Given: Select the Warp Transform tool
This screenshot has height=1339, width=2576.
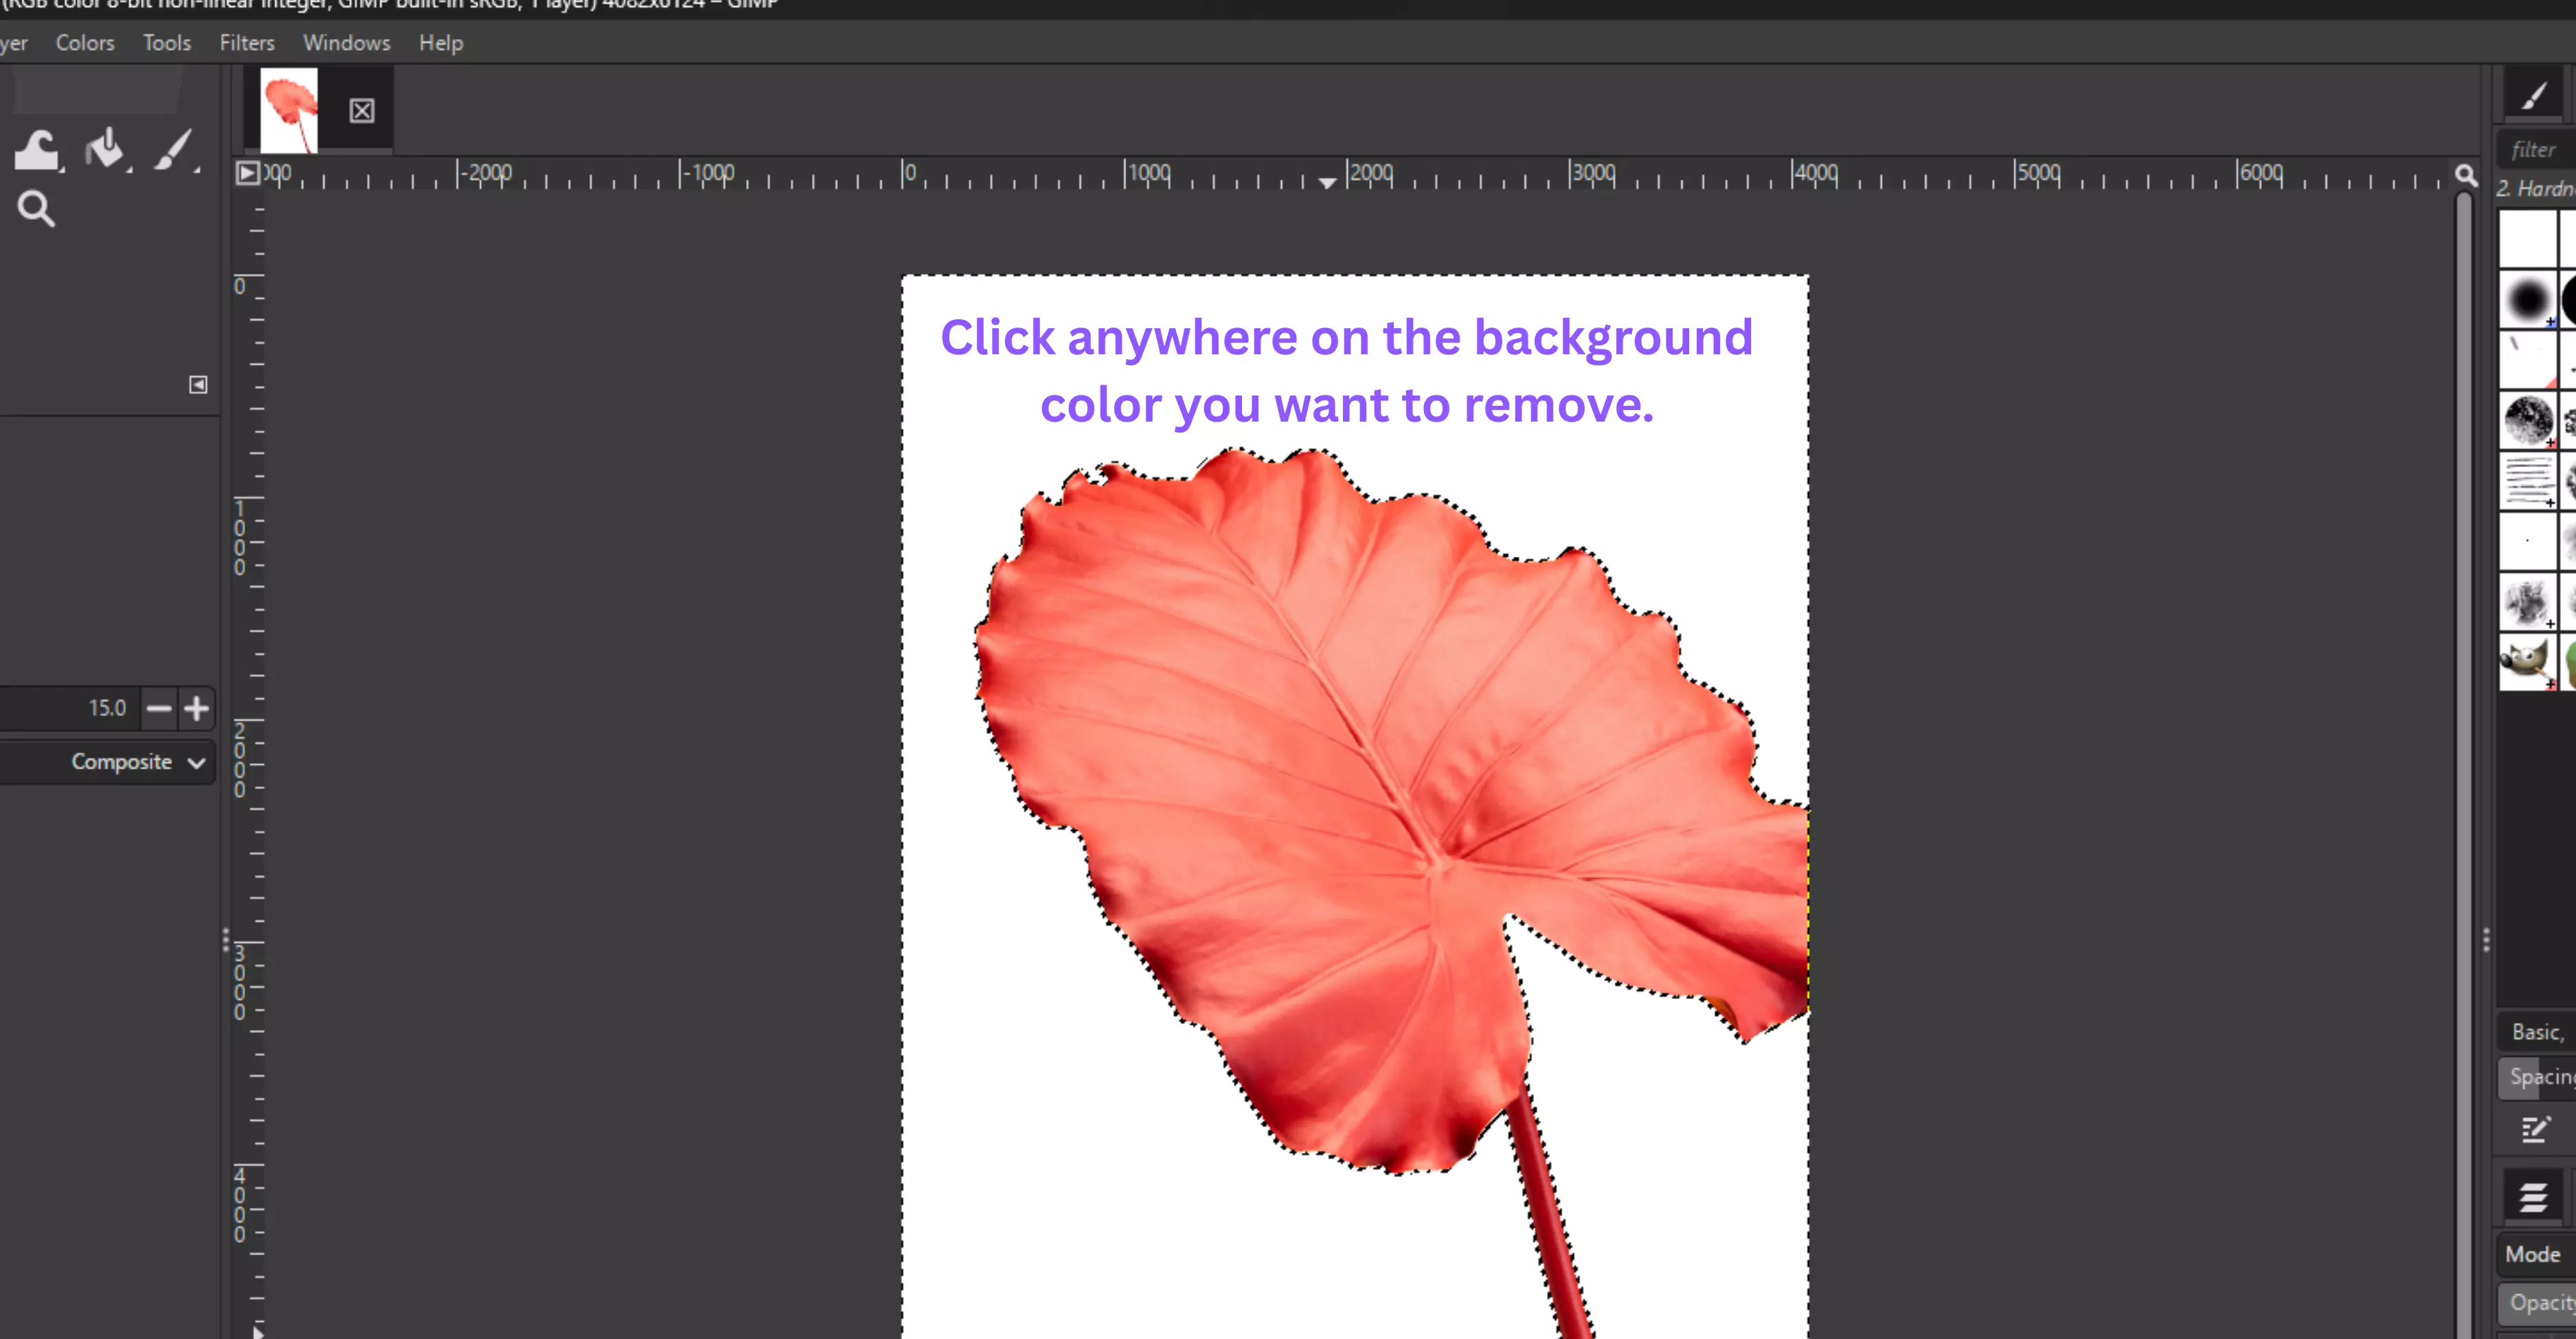Looking at the screenshot, I should (x=37, y=151).
